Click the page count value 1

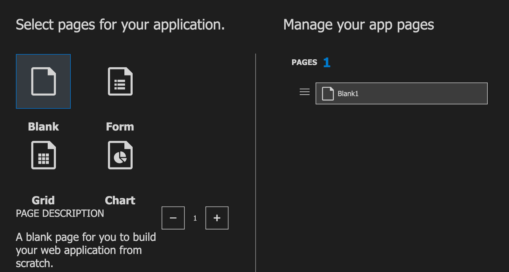coord(195,218)
